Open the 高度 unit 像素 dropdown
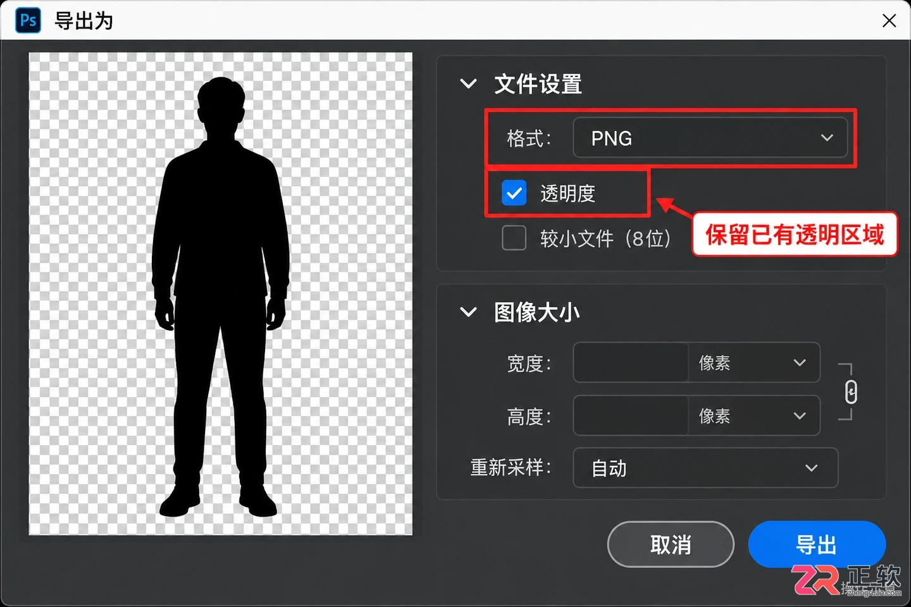This screenshot has height=607, width=911. (x=753, y=415)
